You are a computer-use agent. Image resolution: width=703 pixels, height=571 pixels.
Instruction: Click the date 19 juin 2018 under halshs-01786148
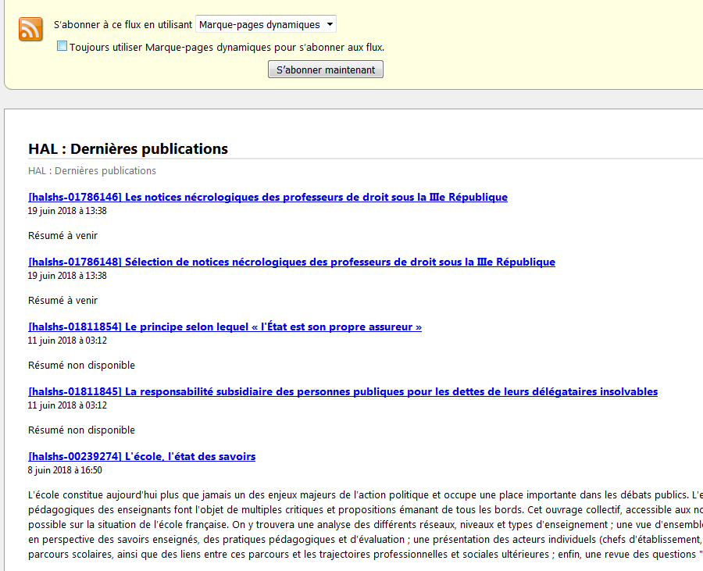67,276
